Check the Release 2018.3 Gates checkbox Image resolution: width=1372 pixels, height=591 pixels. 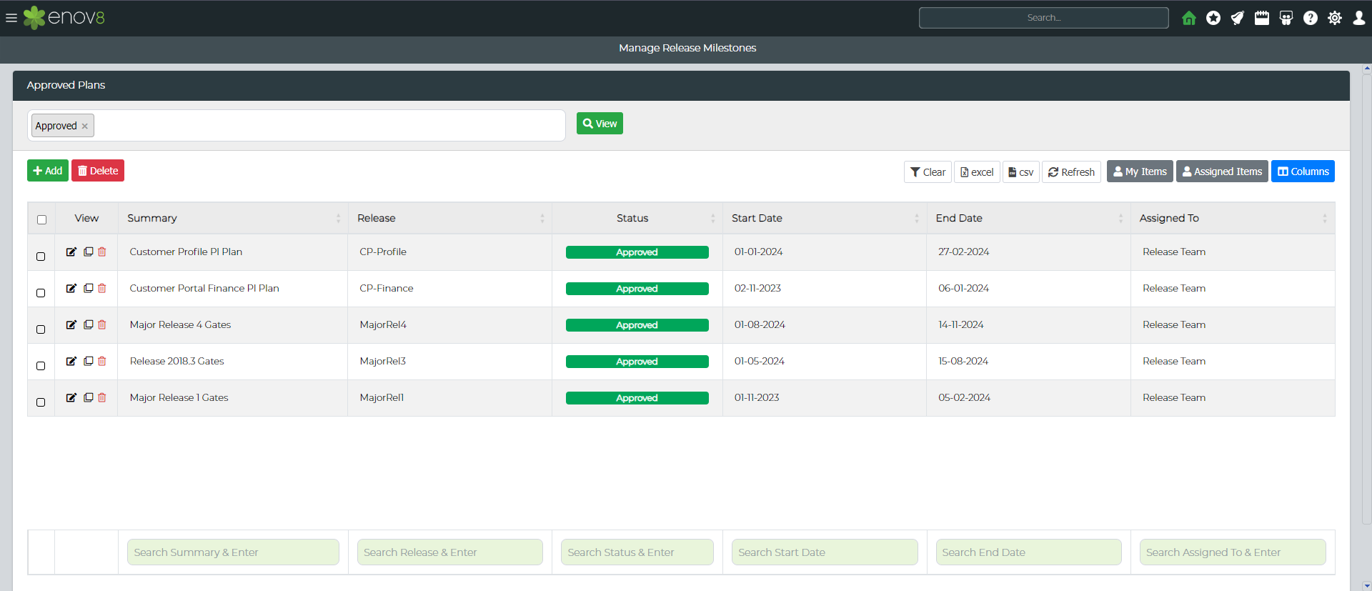click(x=41, y=365)
